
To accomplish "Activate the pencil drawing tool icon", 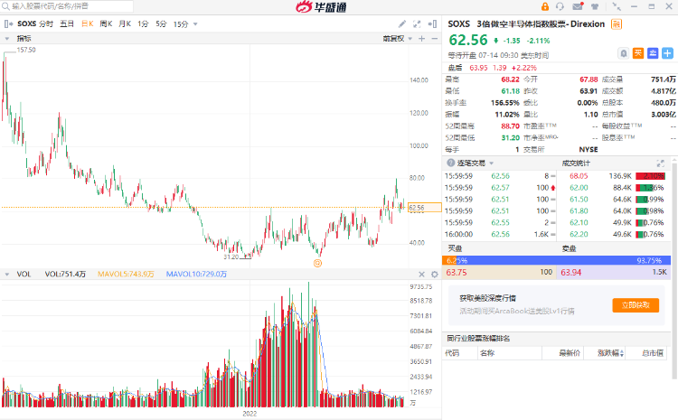I will pyautogui.click(x=402, y=24).
